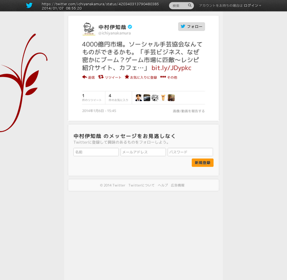Focus the 検索 search field

pyautogui.click(x=181, y=6)
